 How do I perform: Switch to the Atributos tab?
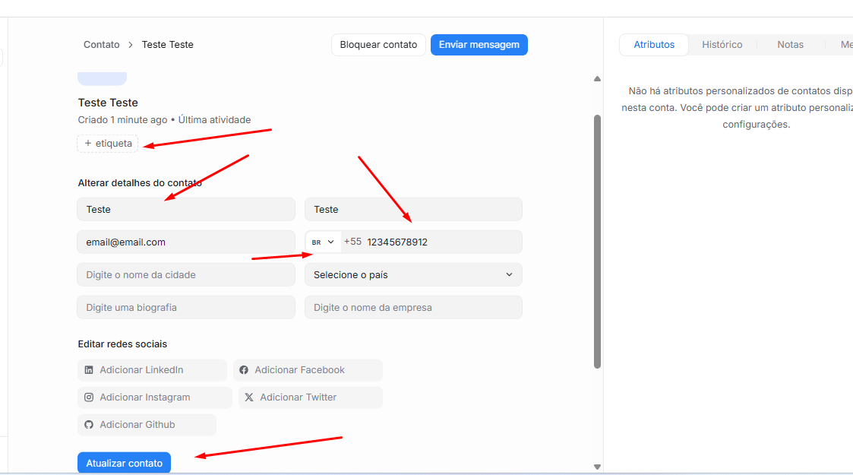pyautogui.click(x=653, y=45)
